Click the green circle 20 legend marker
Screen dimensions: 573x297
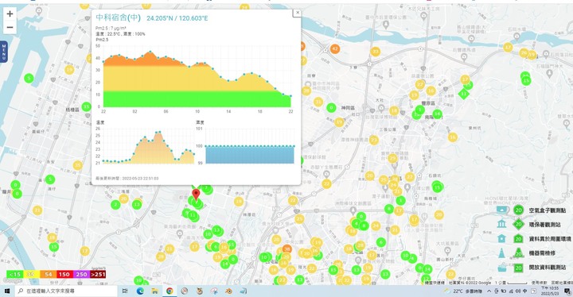point(518,210)
